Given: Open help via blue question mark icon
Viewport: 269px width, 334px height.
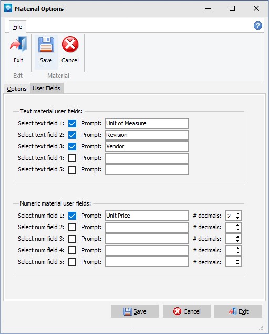Looking at the screenshot, I should 257,26.
